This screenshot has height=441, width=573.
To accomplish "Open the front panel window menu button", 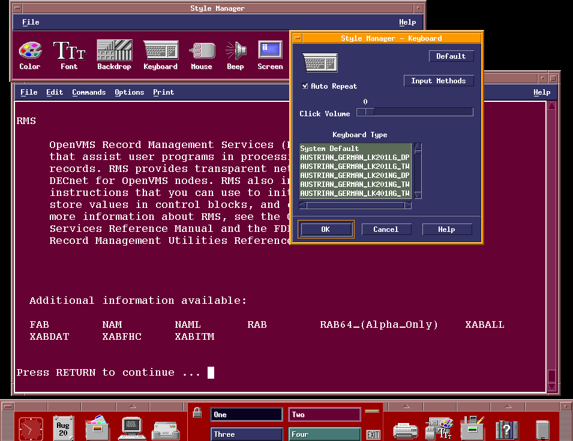I will tap(8, 406).
